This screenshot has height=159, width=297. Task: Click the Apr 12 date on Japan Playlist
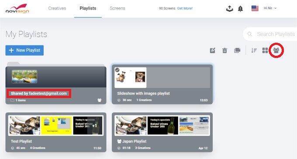[203, 148]
